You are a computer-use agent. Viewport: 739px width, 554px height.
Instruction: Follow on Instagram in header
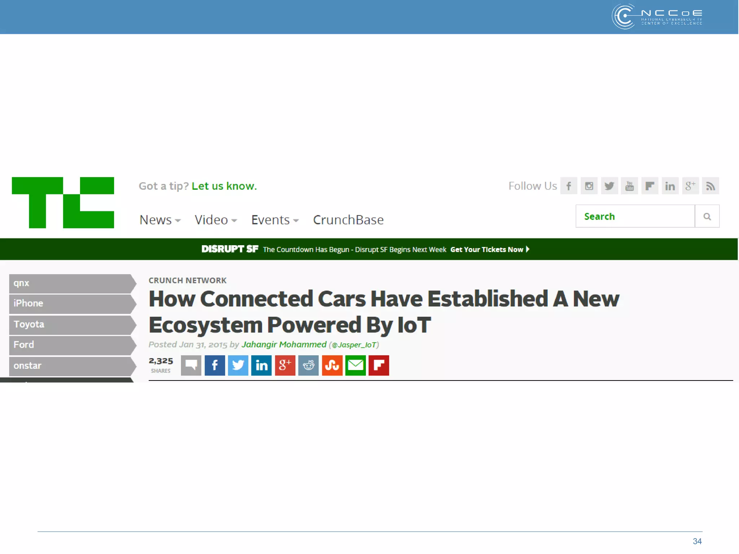point(589,186)
